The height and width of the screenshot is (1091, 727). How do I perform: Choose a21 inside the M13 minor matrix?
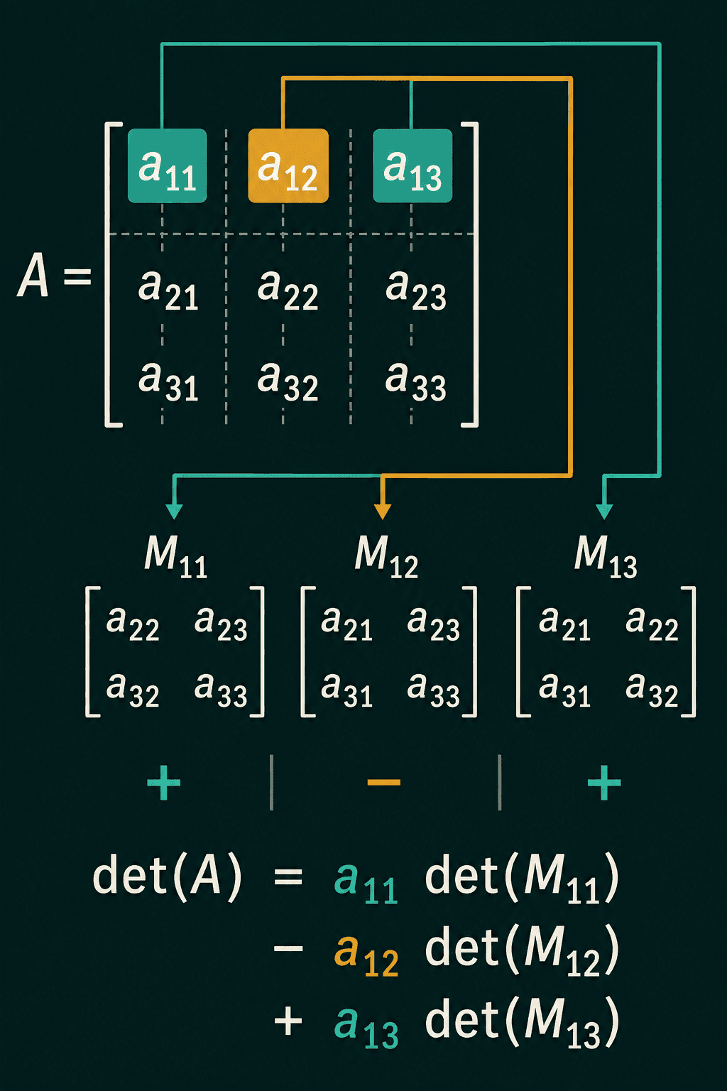pos(565,624)
